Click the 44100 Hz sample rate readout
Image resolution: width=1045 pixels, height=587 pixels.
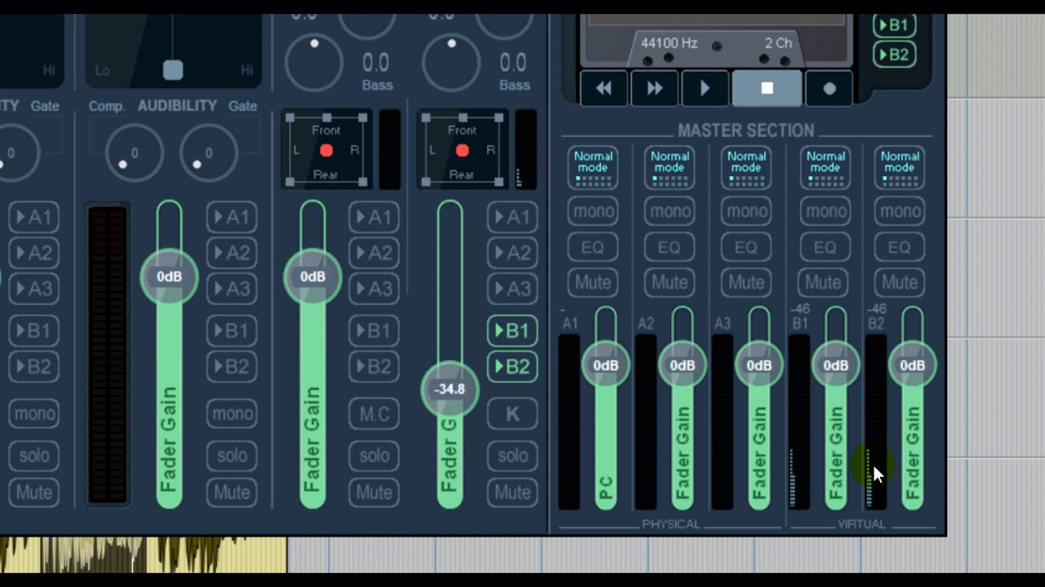[x=669, y=43]
